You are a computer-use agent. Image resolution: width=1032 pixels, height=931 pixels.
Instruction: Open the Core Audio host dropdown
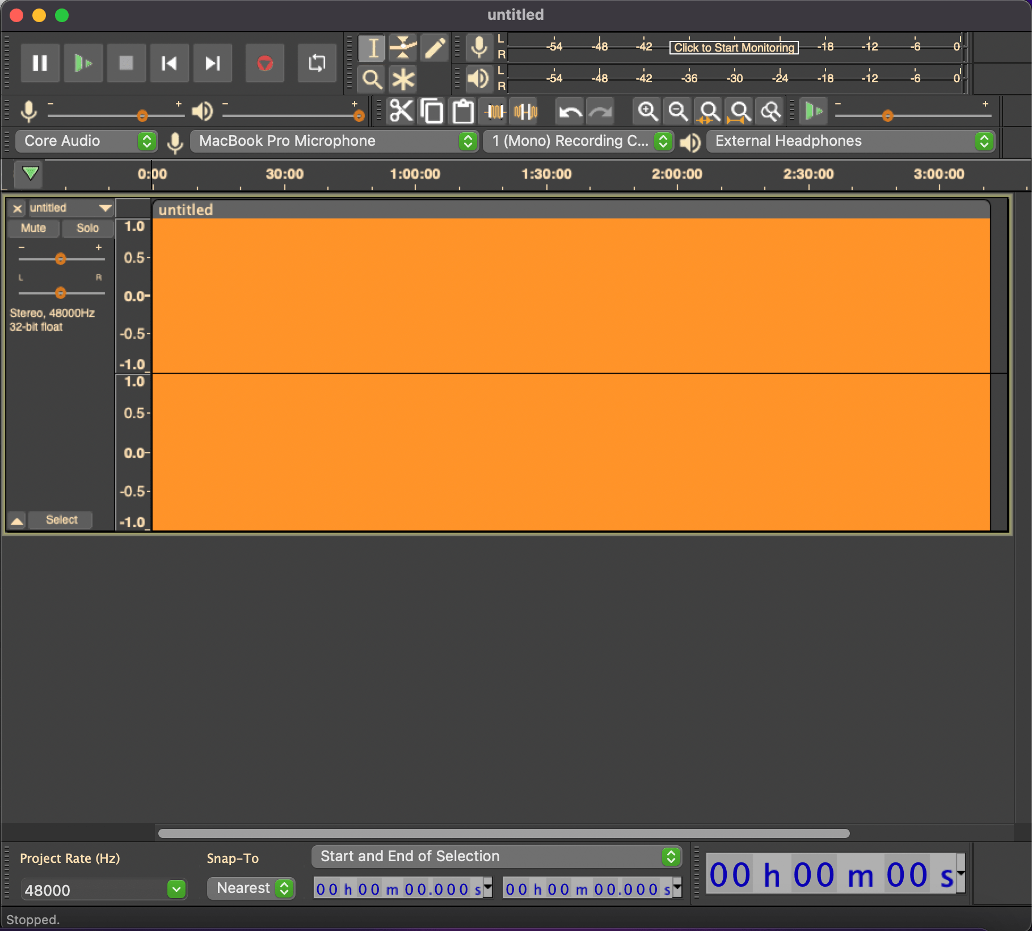[x=86, y=141]
